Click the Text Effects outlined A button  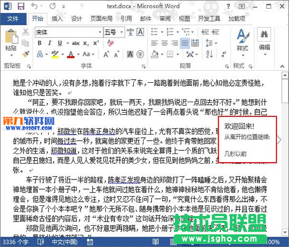pyautogui.click(x=40, y=54)
